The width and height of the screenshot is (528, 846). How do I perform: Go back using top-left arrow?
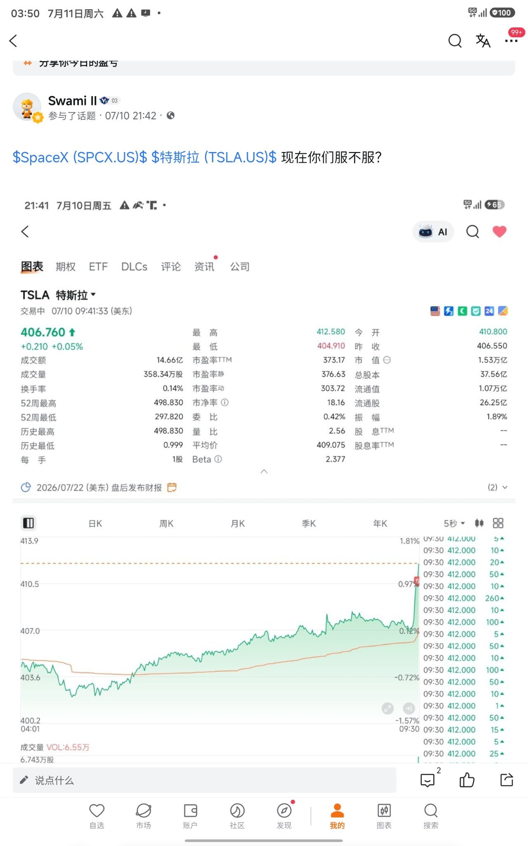click(13, 41)
